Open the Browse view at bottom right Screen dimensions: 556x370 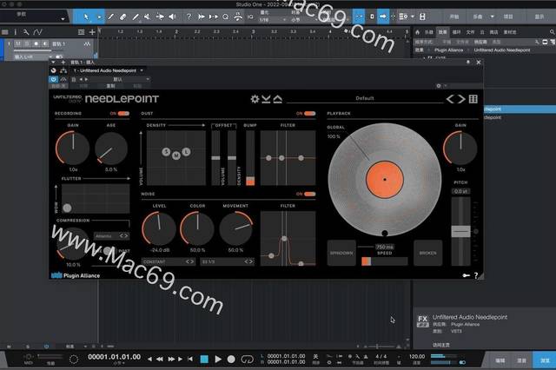pos(545,360)
